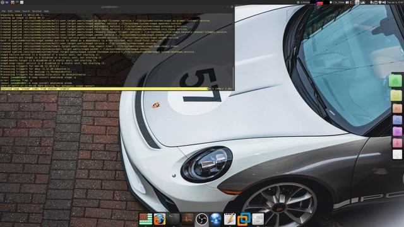Image resolution: width=404 pixels, height=227 pixels.
Task: Open the purple folder in side dock
Action: (x=397, y=132)
